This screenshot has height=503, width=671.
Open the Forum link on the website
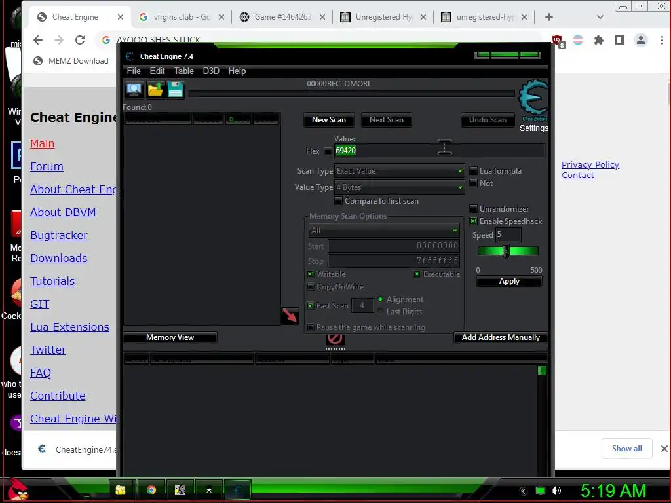pyautogui.click(x=47, y=166)
